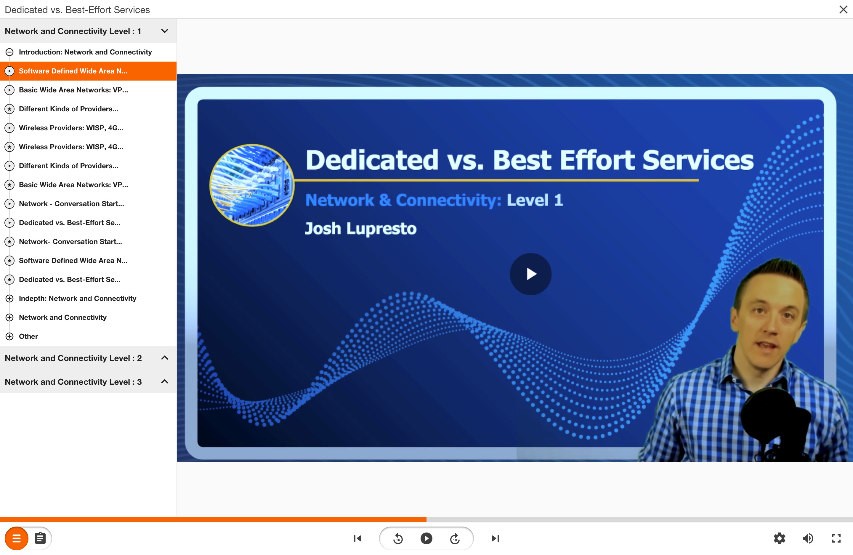
Task: Rewind the video 10 seconds
Action: (398, 538)
